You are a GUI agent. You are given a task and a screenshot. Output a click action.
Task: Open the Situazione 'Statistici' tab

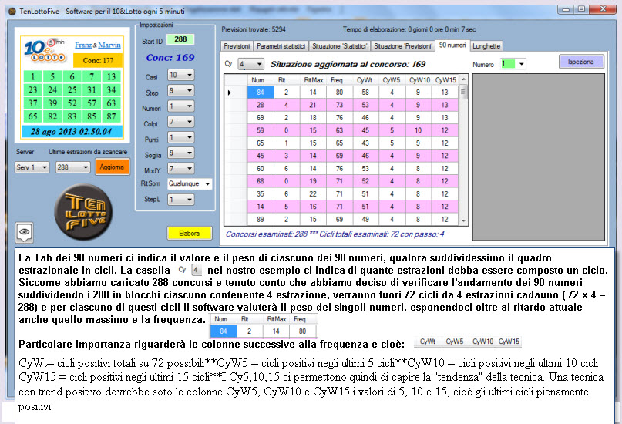tap(340, 46)
